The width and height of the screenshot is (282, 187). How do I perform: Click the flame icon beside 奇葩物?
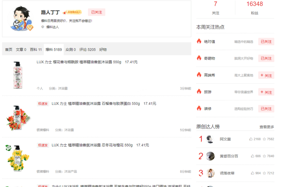pyautogui.click(x=199, y=58)
